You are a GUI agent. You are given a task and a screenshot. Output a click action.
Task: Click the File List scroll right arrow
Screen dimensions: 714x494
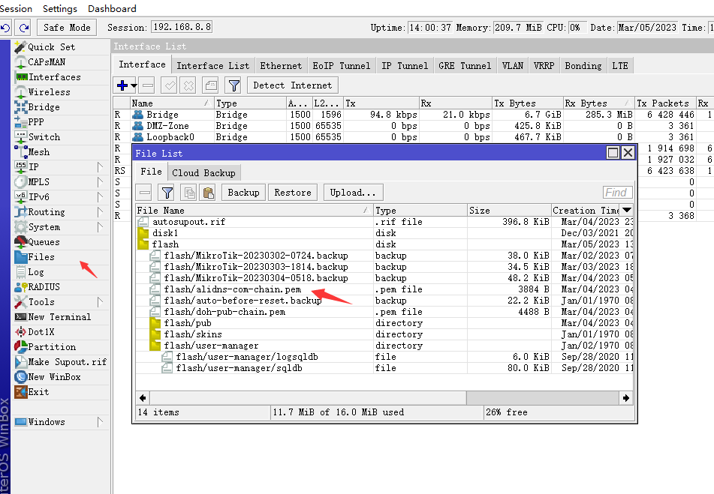(626, 398)
